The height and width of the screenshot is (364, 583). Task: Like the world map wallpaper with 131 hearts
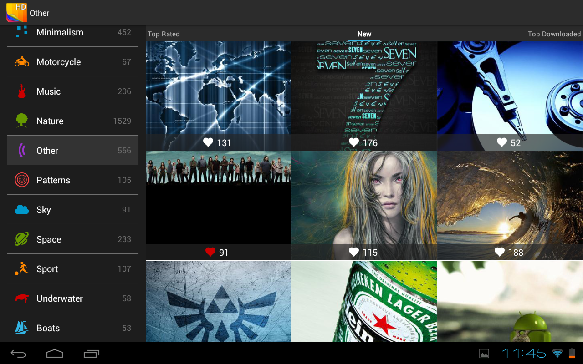208,142
